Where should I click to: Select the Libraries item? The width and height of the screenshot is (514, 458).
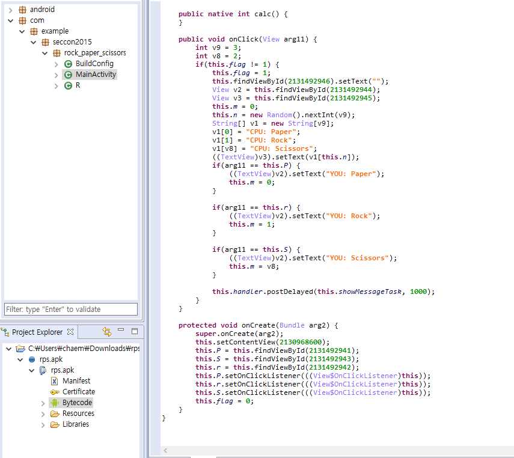pyautogui.click(x=76, y=424)
